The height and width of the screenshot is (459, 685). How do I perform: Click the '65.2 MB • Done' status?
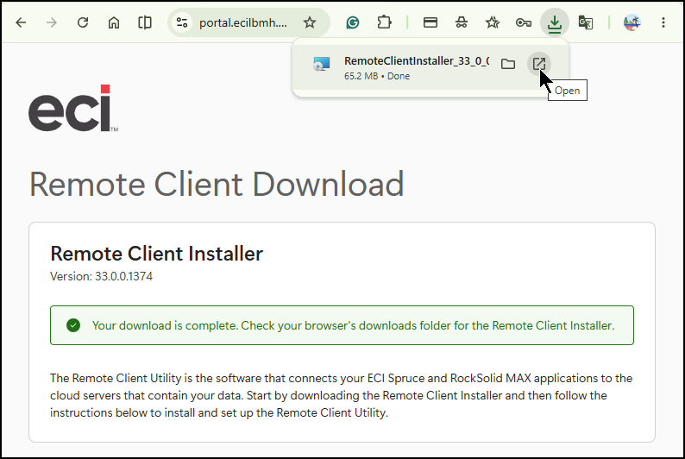click(x=377, y=76)
